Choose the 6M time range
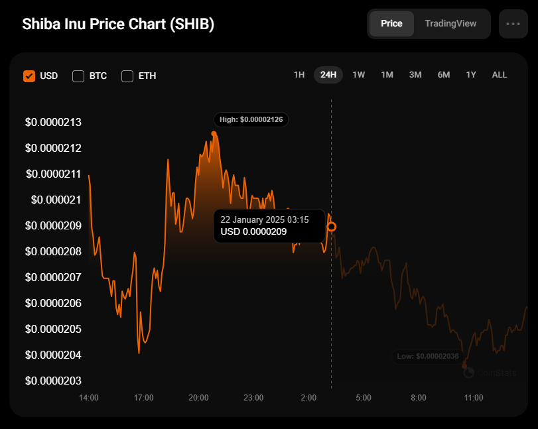 pos(444,75)
